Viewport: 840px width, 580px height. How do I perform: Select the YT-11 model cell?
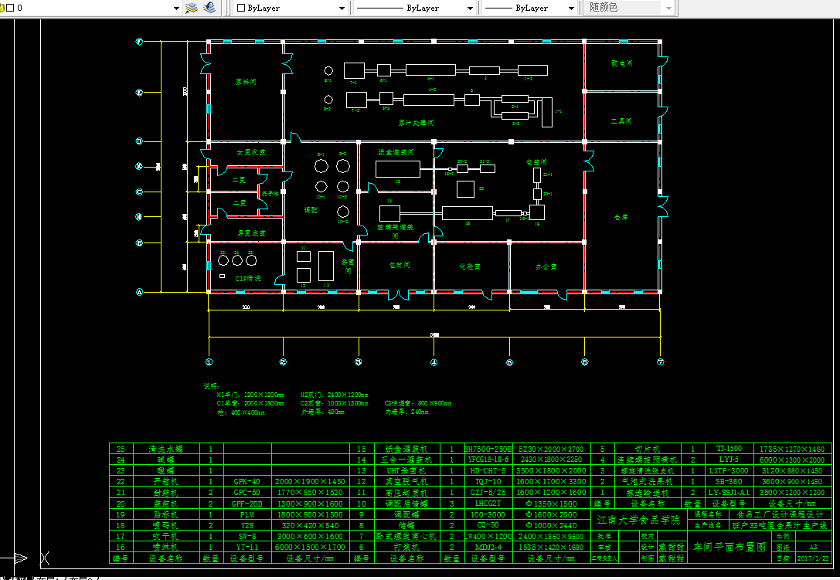point(247,547)
